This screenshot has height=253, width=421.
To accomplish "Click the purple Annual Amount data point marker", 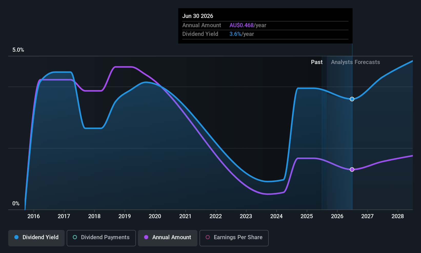I will click(x=352, y=170).
